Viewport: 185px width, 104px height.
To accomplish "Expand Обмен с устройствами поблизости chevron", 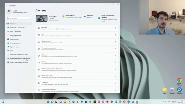I will [115, 70].
